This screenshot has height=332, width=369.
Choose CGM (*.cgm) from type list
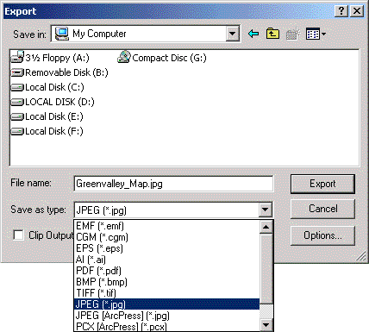[x=166, y=237]
